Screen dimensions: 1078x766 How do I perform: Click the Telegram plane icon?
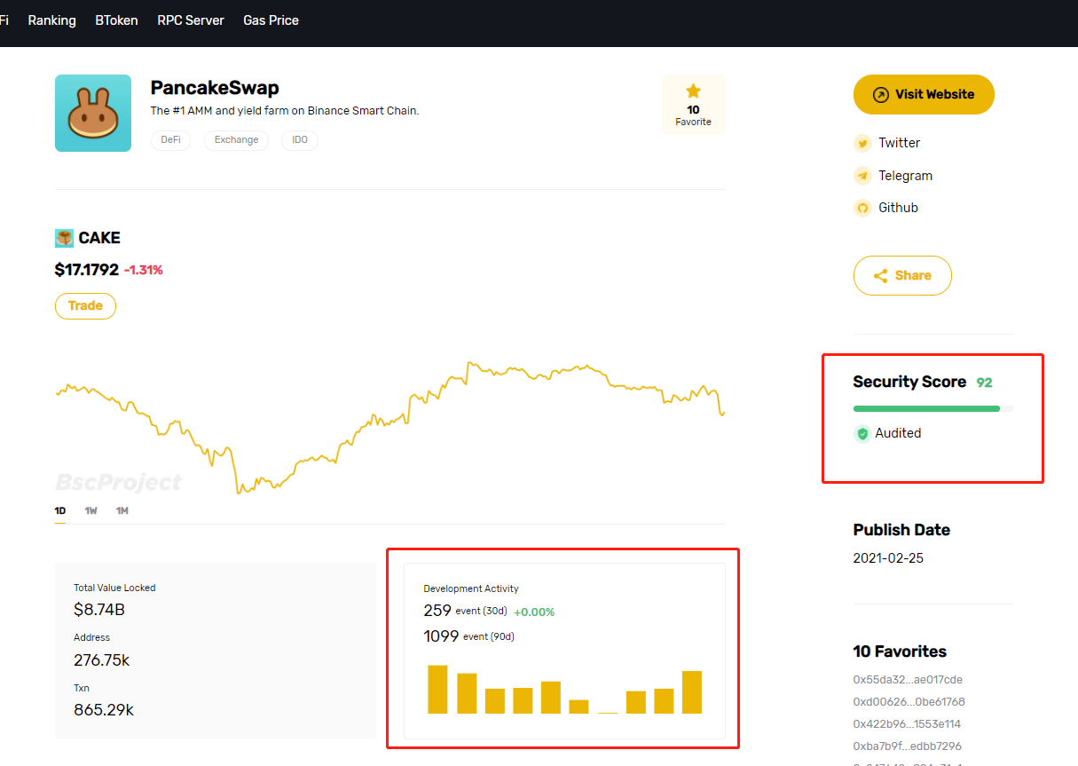click(862, 176)
